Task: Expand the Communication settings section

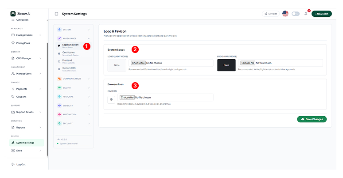Action: point(73,79)
